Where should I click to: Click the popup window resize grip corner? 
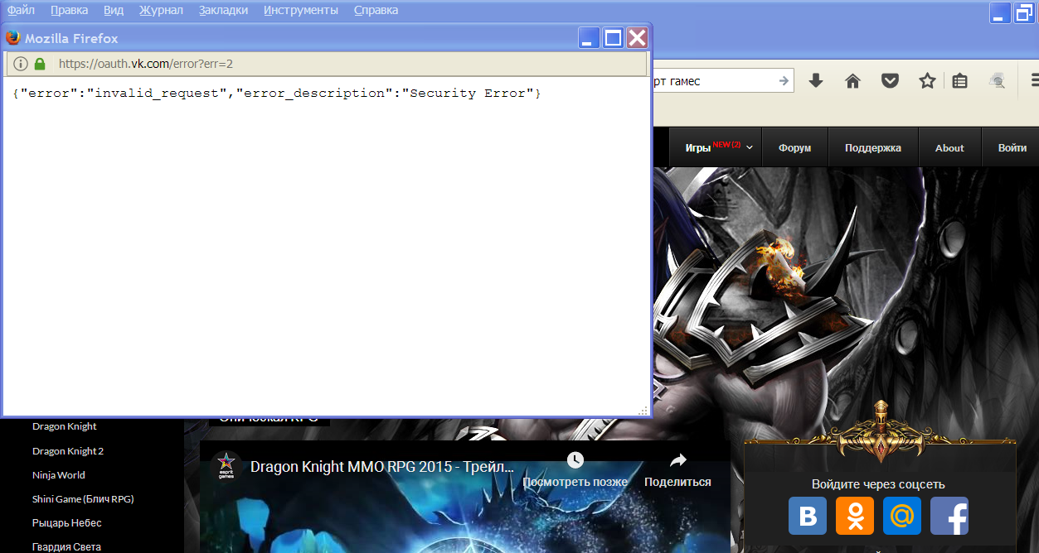tap(643, 410)
